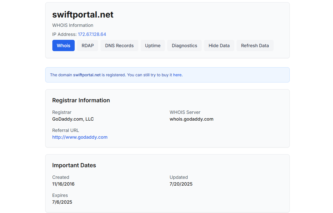Image resolution: width=333 pixels, height=213 pixels.
Task: Switch to the Diagnostics tab
Action: pyautogui.click(x=184, y=45)
